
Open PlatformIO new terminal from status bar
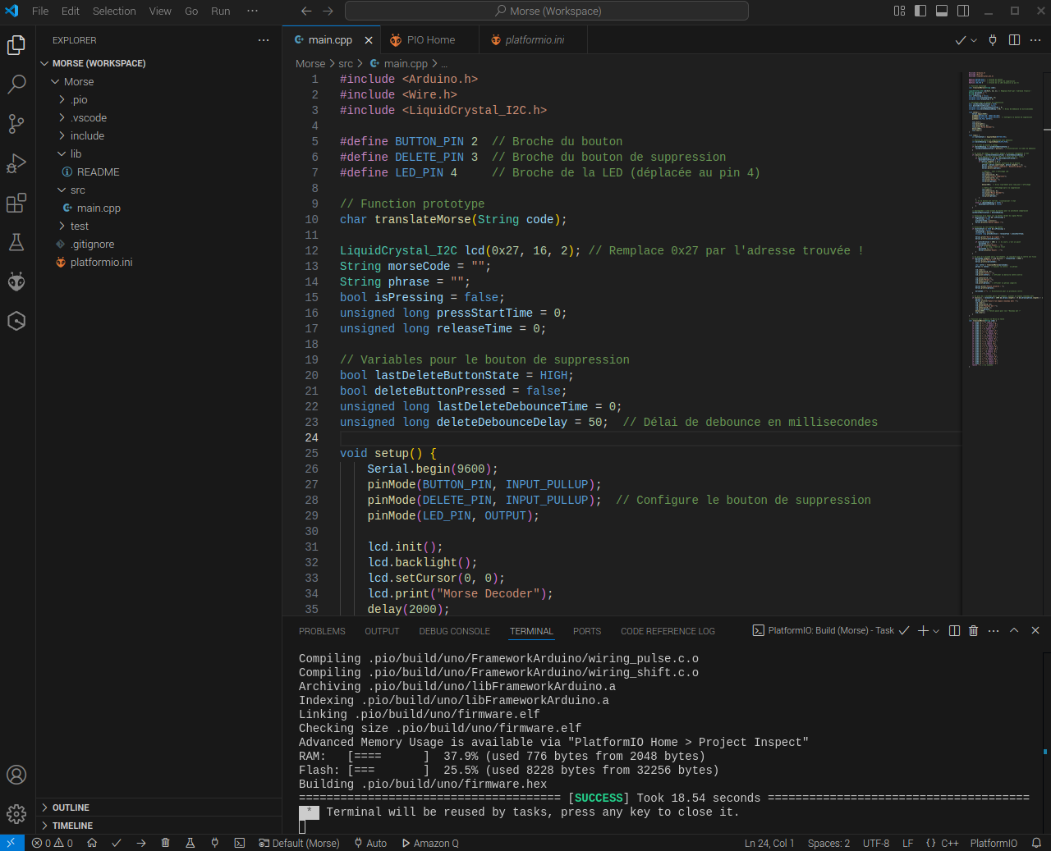pos(239,843)
